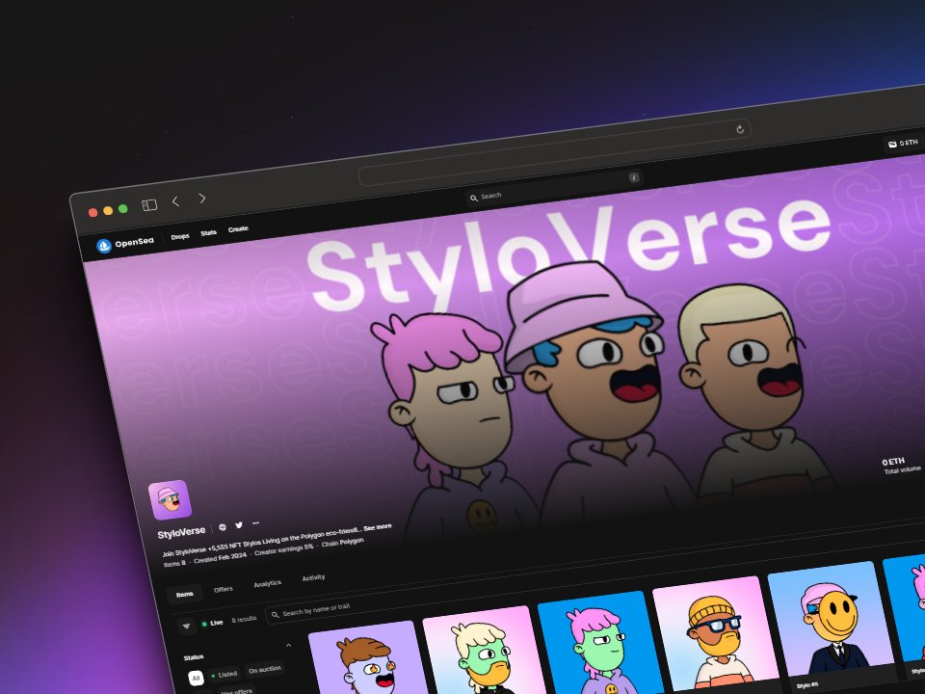Click the Chain Polygon text
The width and height of the screenshot is (925, 694).
pyautogui.click(x=343, y=543)
